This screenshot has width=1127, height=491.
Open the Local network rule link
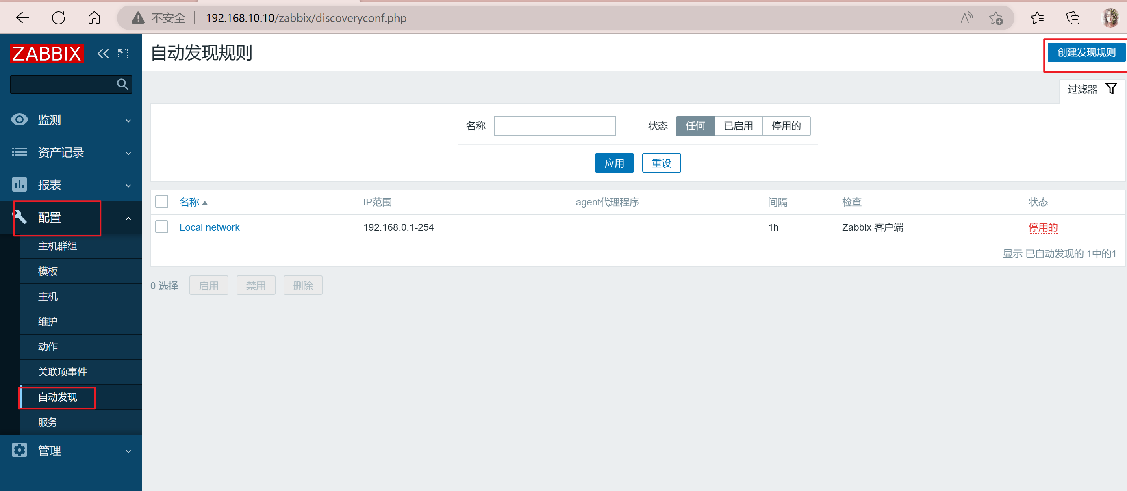click(x=210, y=227)
